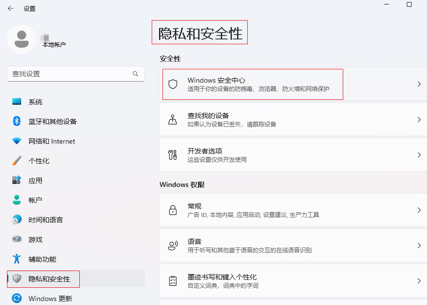
Task: Expand 查找我的设备 chevron
Action: point(419,120)
